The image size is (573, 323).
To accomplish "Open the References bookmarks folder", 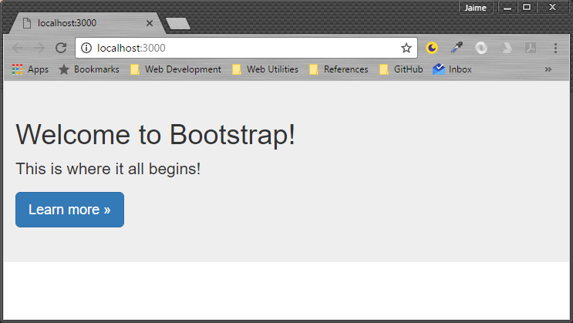I will coord(339,69).
